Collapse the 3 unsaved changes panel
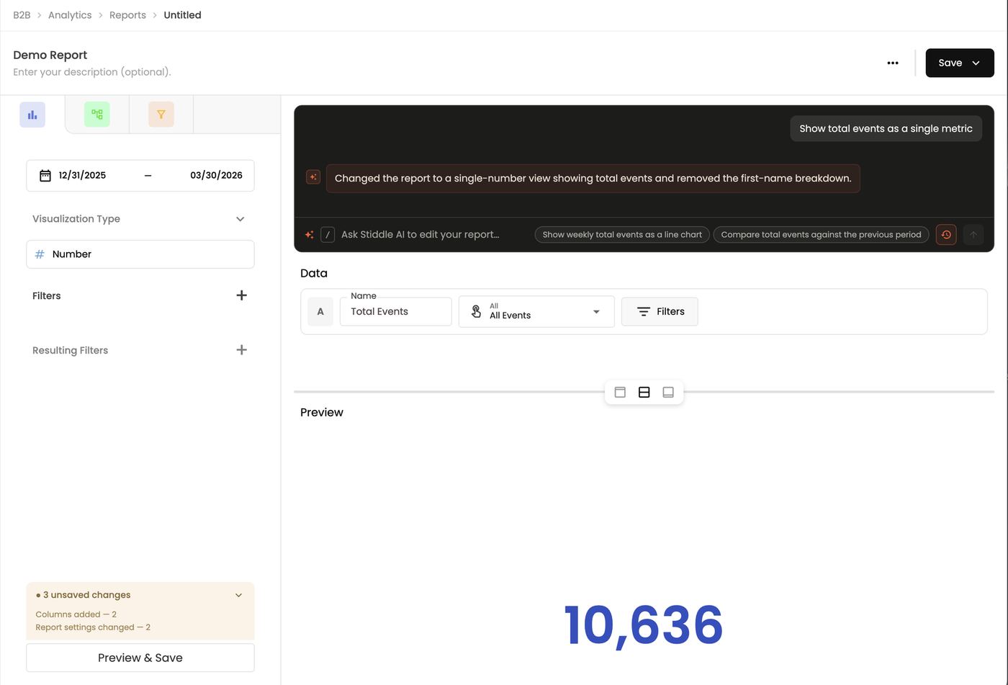1008x685 pixels. (238, 595)
